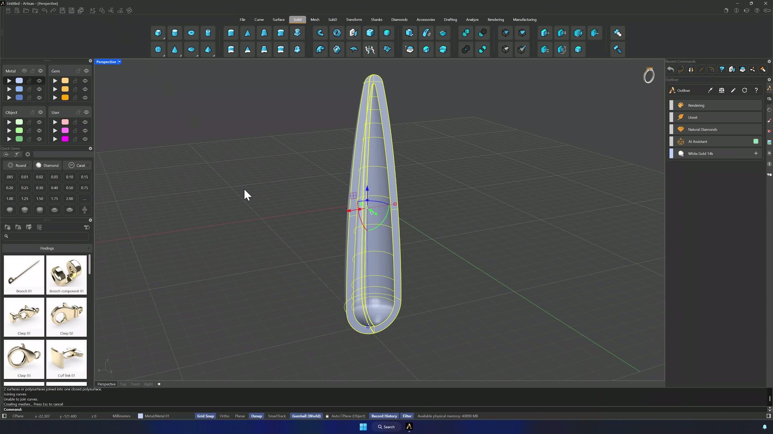Select the Ellipsoid solid tool

(x=191, y=49)
